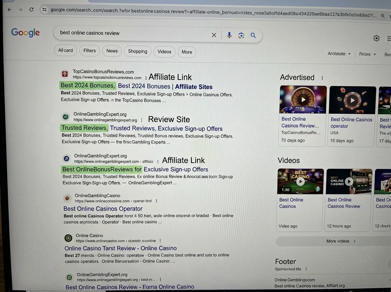The height and width of the screenshot is (292, 391).
Task: Open three-dot menu for OnlineGamblingCasino result
Action: click(156, 201)
